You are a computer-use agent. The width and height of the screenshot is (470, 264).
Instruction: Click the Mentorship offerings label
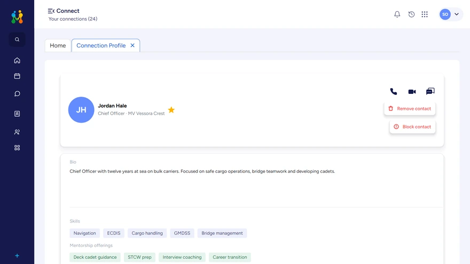(x=91, y=245)
